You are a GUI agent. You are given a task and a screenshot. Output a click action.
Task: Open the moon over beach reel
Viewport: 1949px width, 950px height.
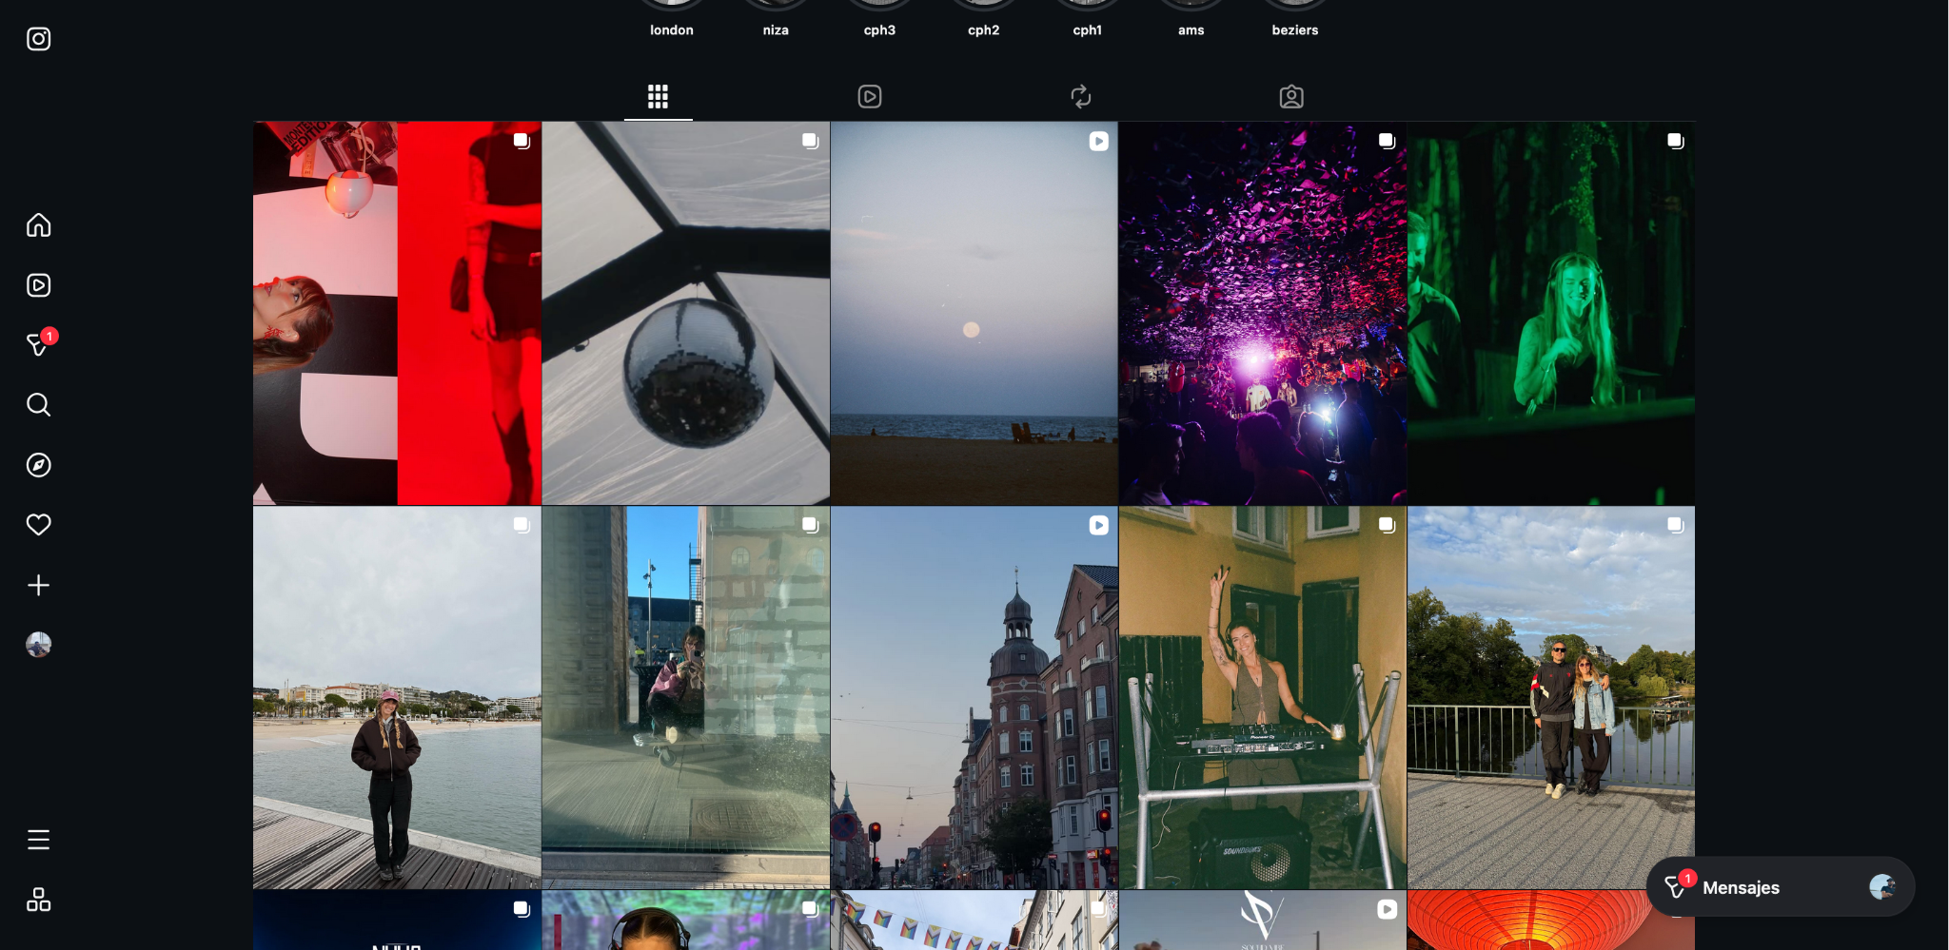[x=974, y=313]
